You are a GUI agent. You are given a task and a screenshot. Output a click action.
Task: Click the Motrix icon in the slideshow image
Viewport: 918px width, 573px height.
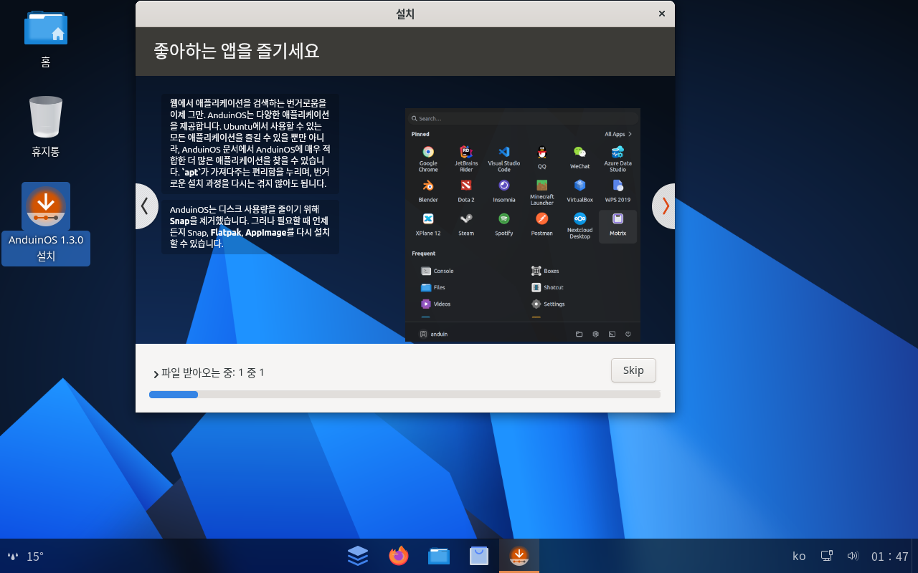click(x=617, y=218)
